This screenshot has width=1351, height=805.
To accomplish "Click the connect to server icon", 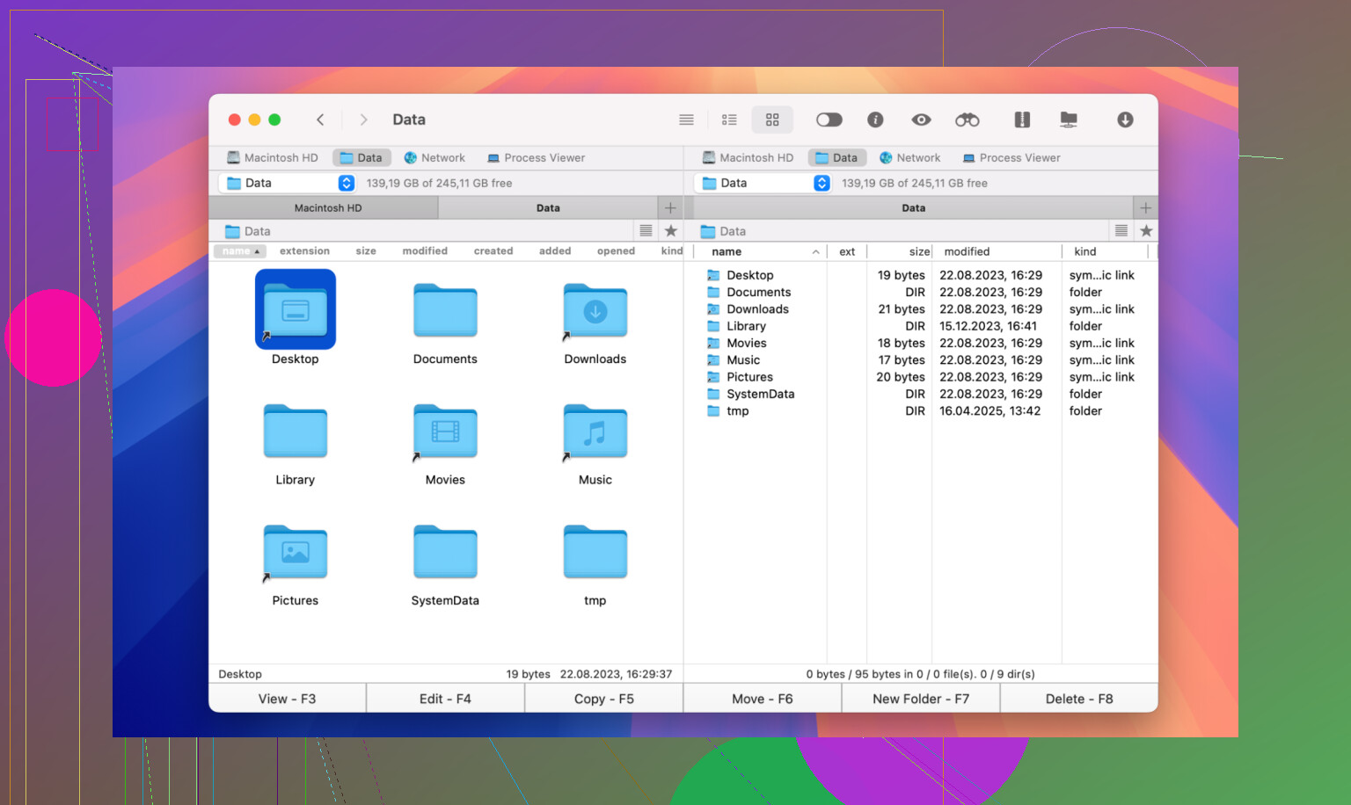I will pyautogui.click(x=1069, y=120).
